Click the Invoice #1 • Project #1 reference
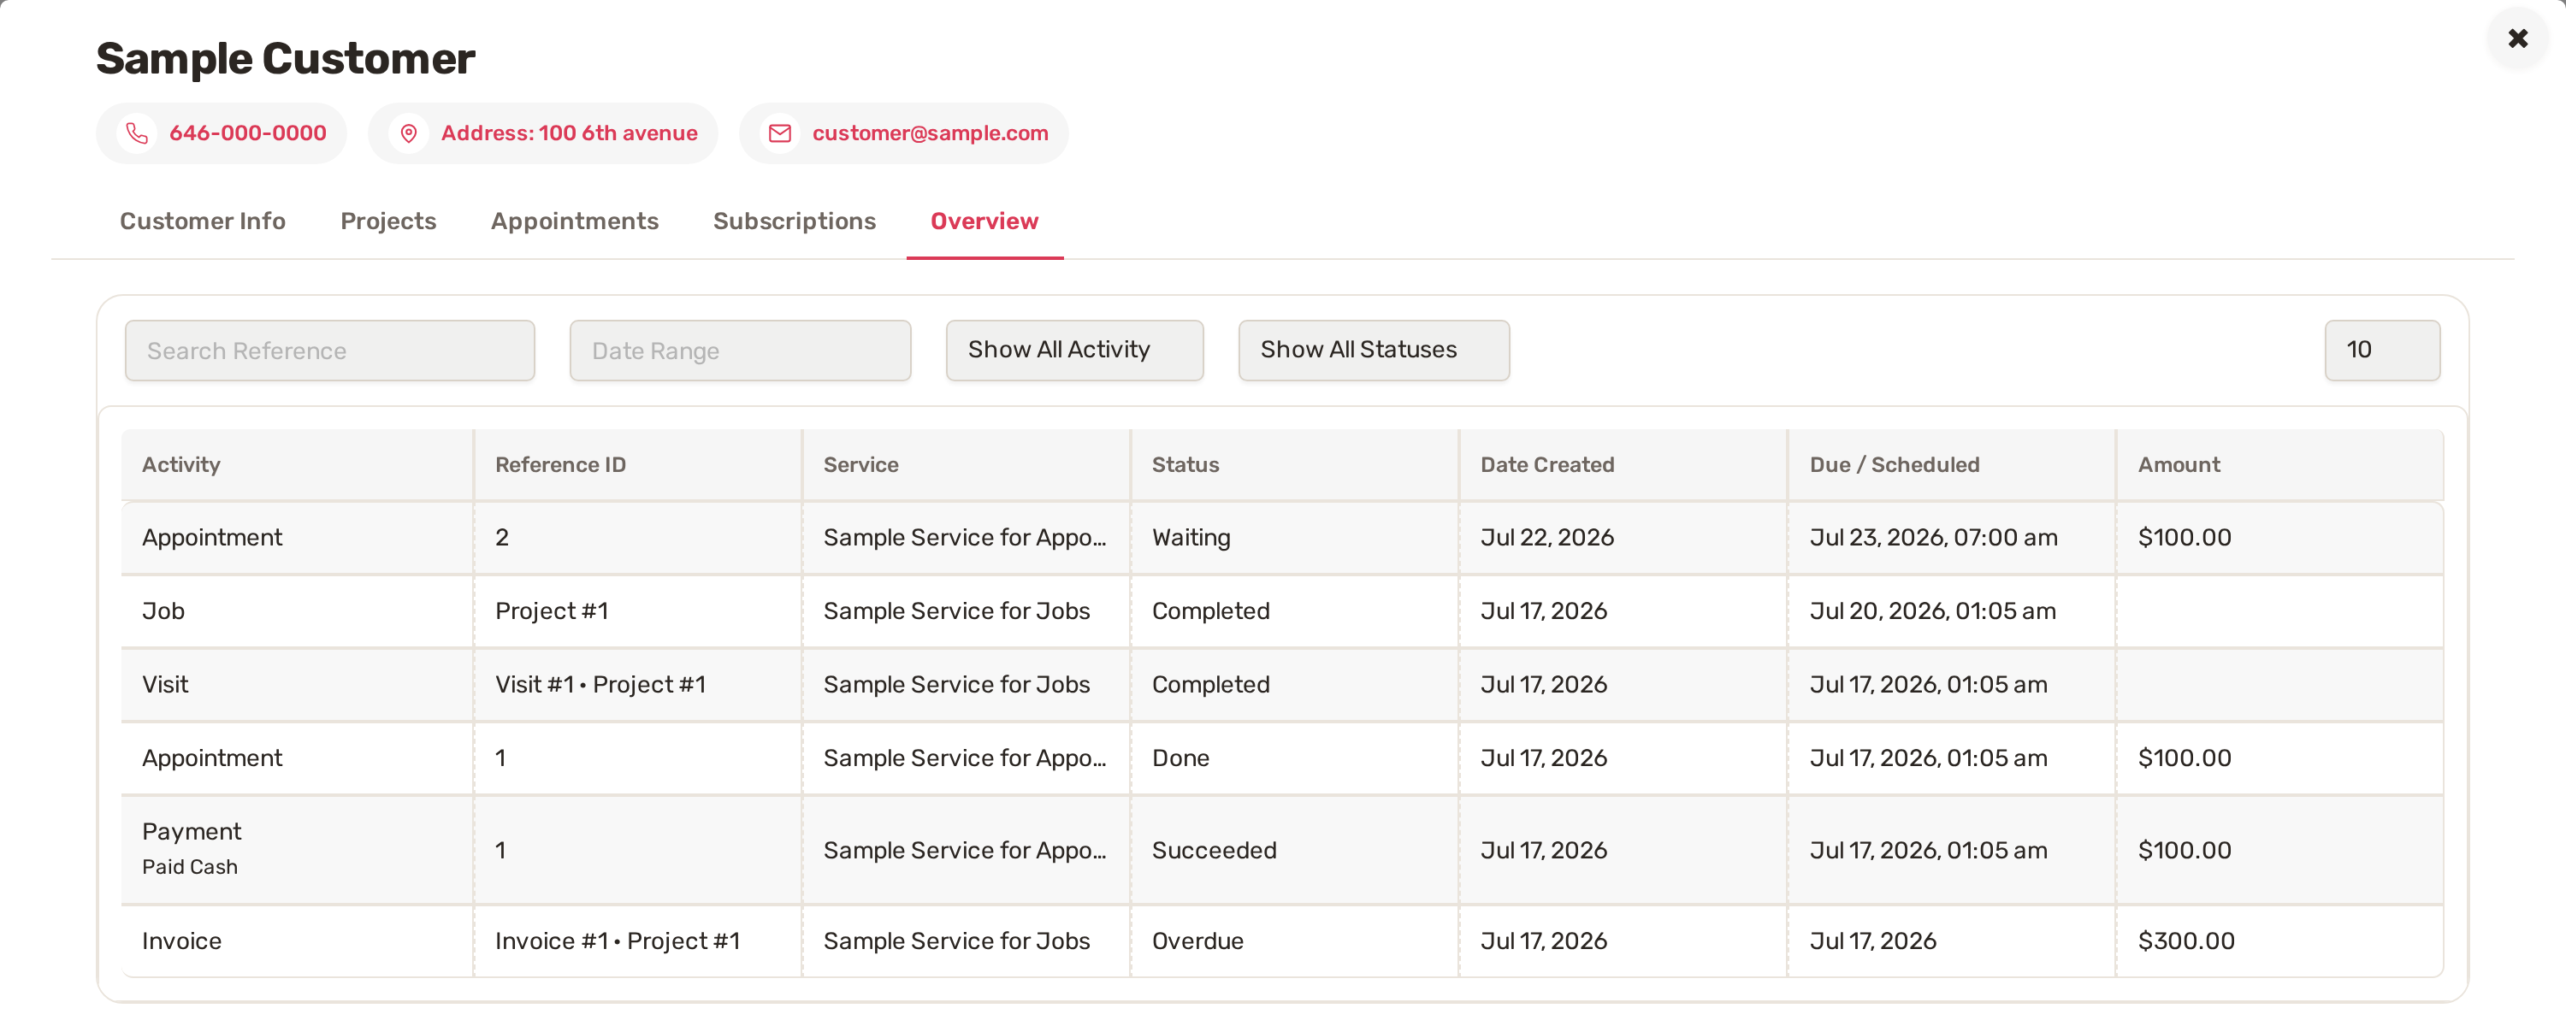2566x1026 pixels. (637, 941)
